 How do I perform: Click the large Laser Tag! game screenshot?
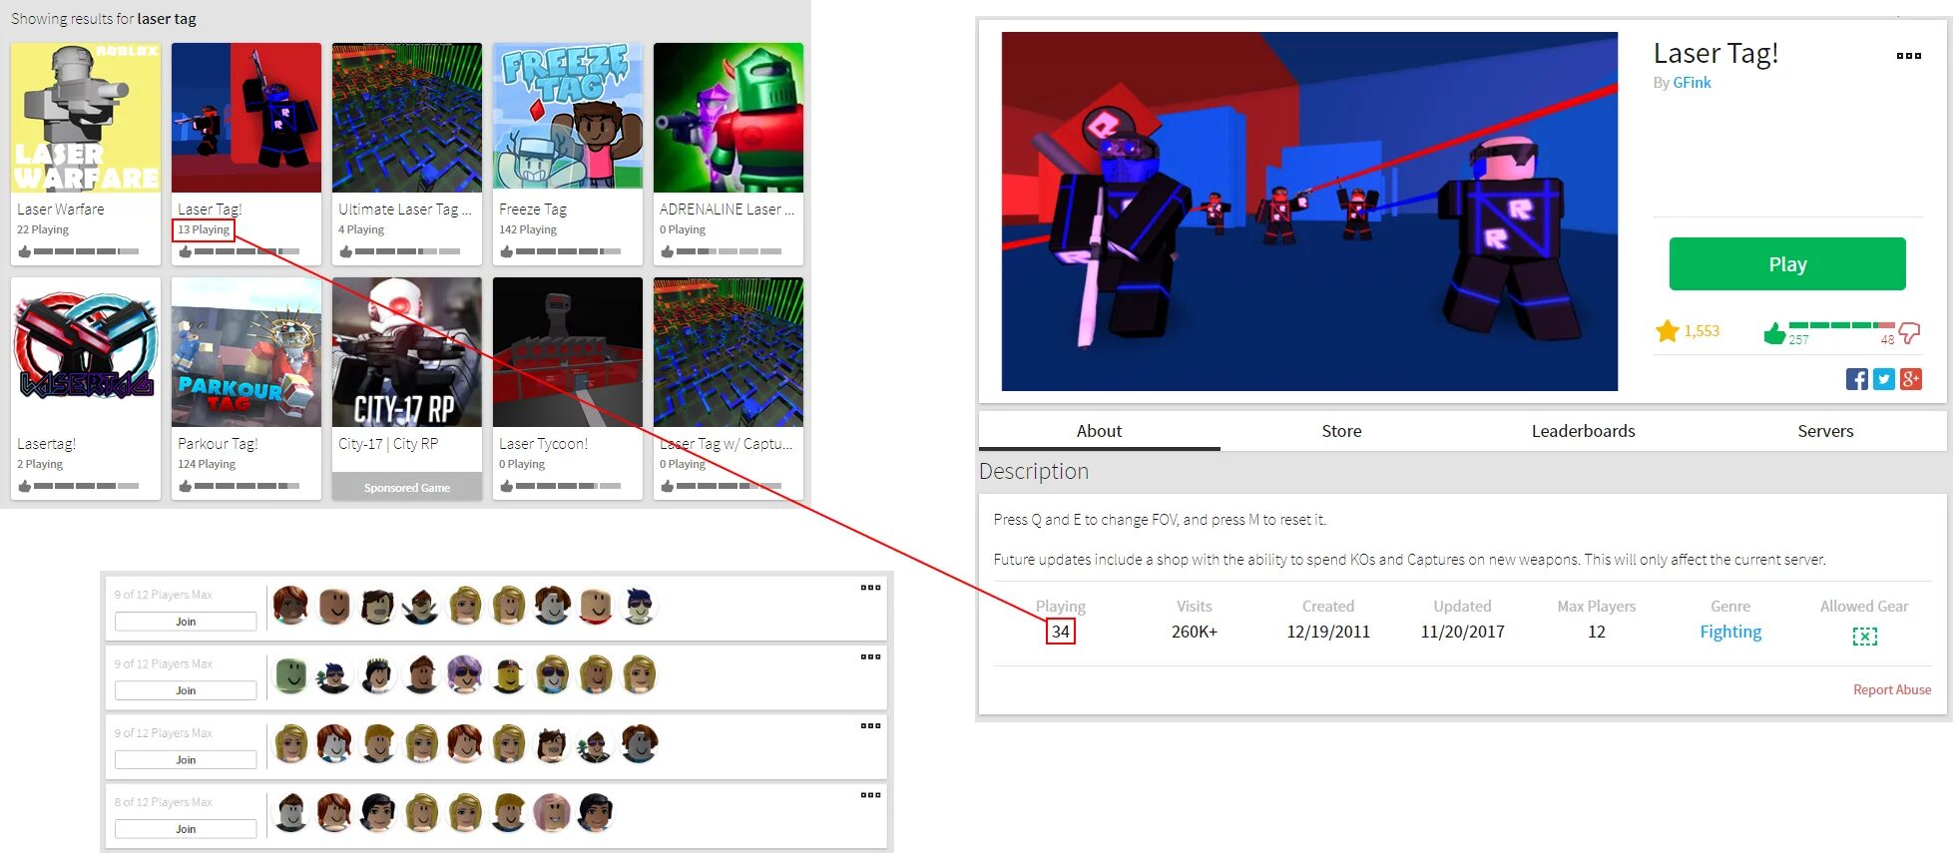(x=1309, y=212)
